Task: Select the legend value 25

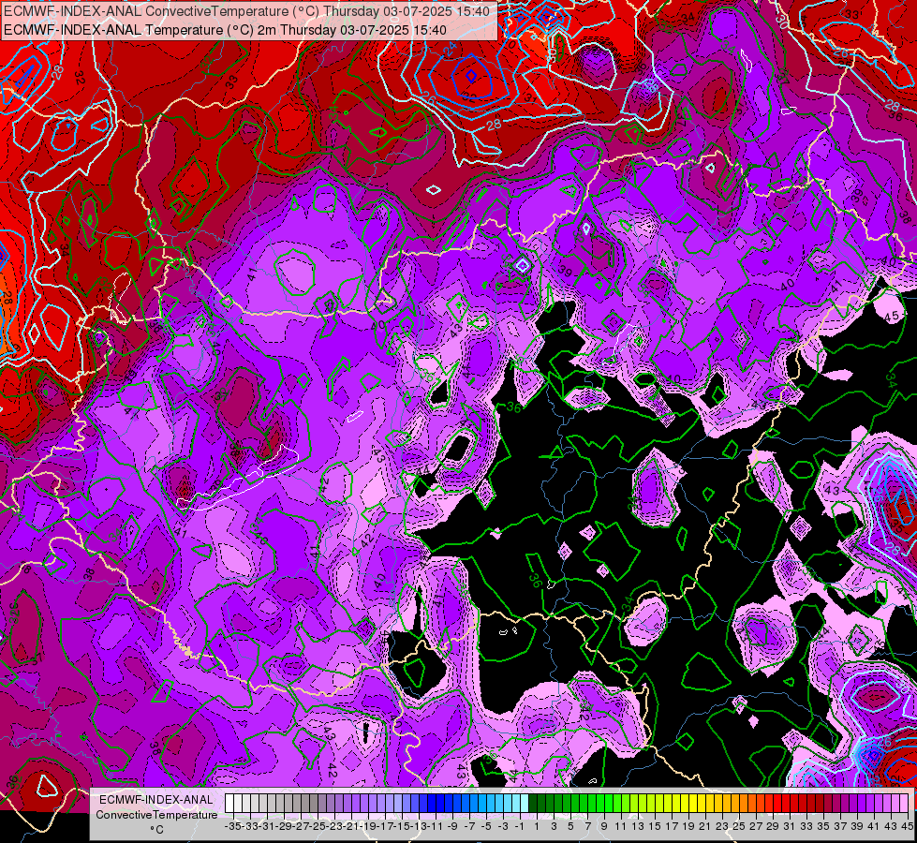Action: click(739, 826)
